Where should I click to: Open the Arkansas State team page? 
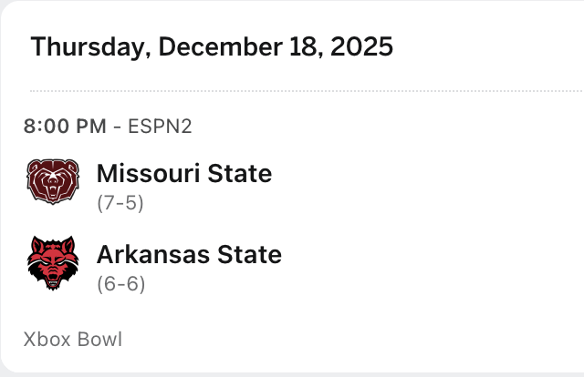pos(189,254)
